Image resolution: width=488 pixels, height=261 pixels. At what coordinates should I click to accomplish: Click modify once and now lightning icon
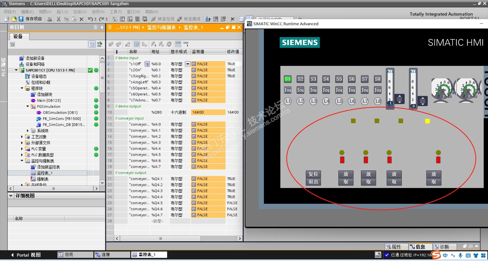[154, 44]
